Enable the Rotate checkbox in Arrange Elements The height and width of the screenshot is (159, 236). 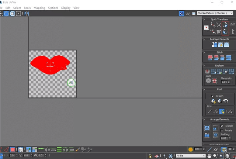(222, 130)
